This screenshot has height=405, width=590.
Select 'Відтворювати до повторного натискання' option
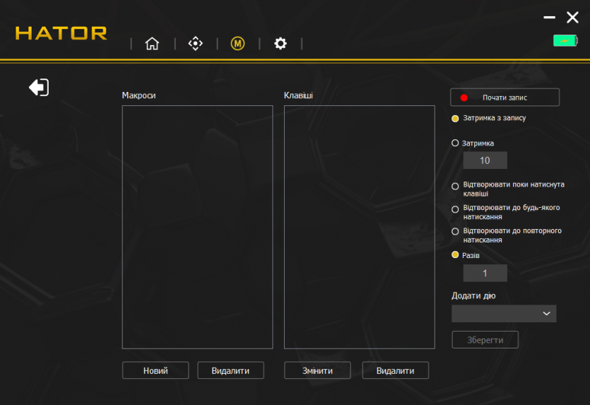(456, 232)
